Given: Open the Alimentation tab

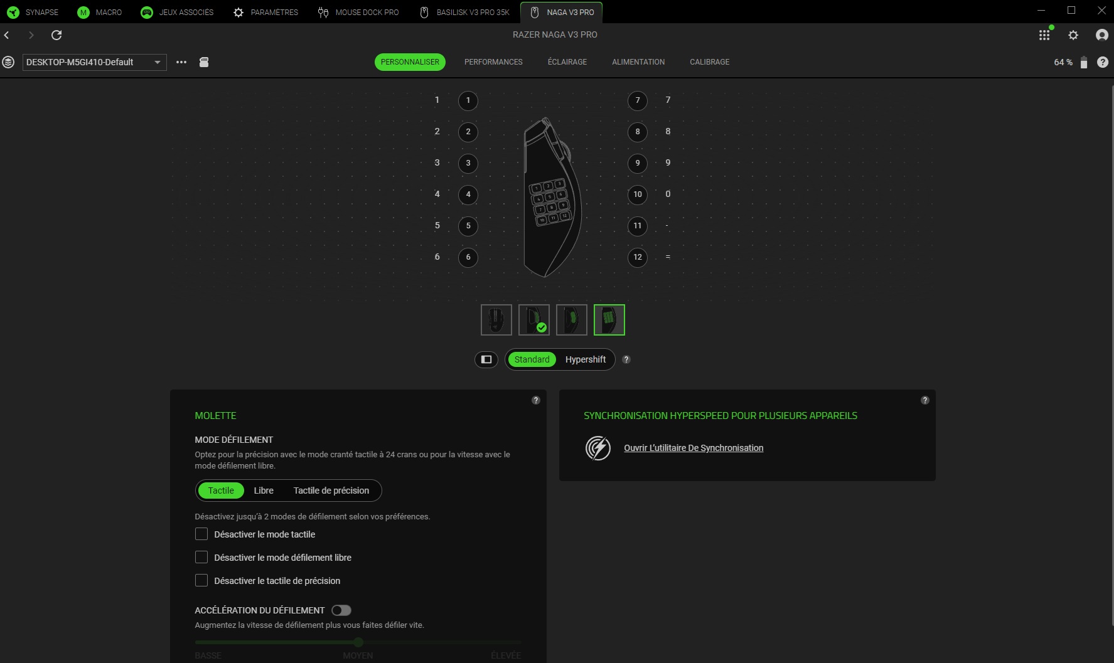Looking at the screenshot, I should point(638,62).
